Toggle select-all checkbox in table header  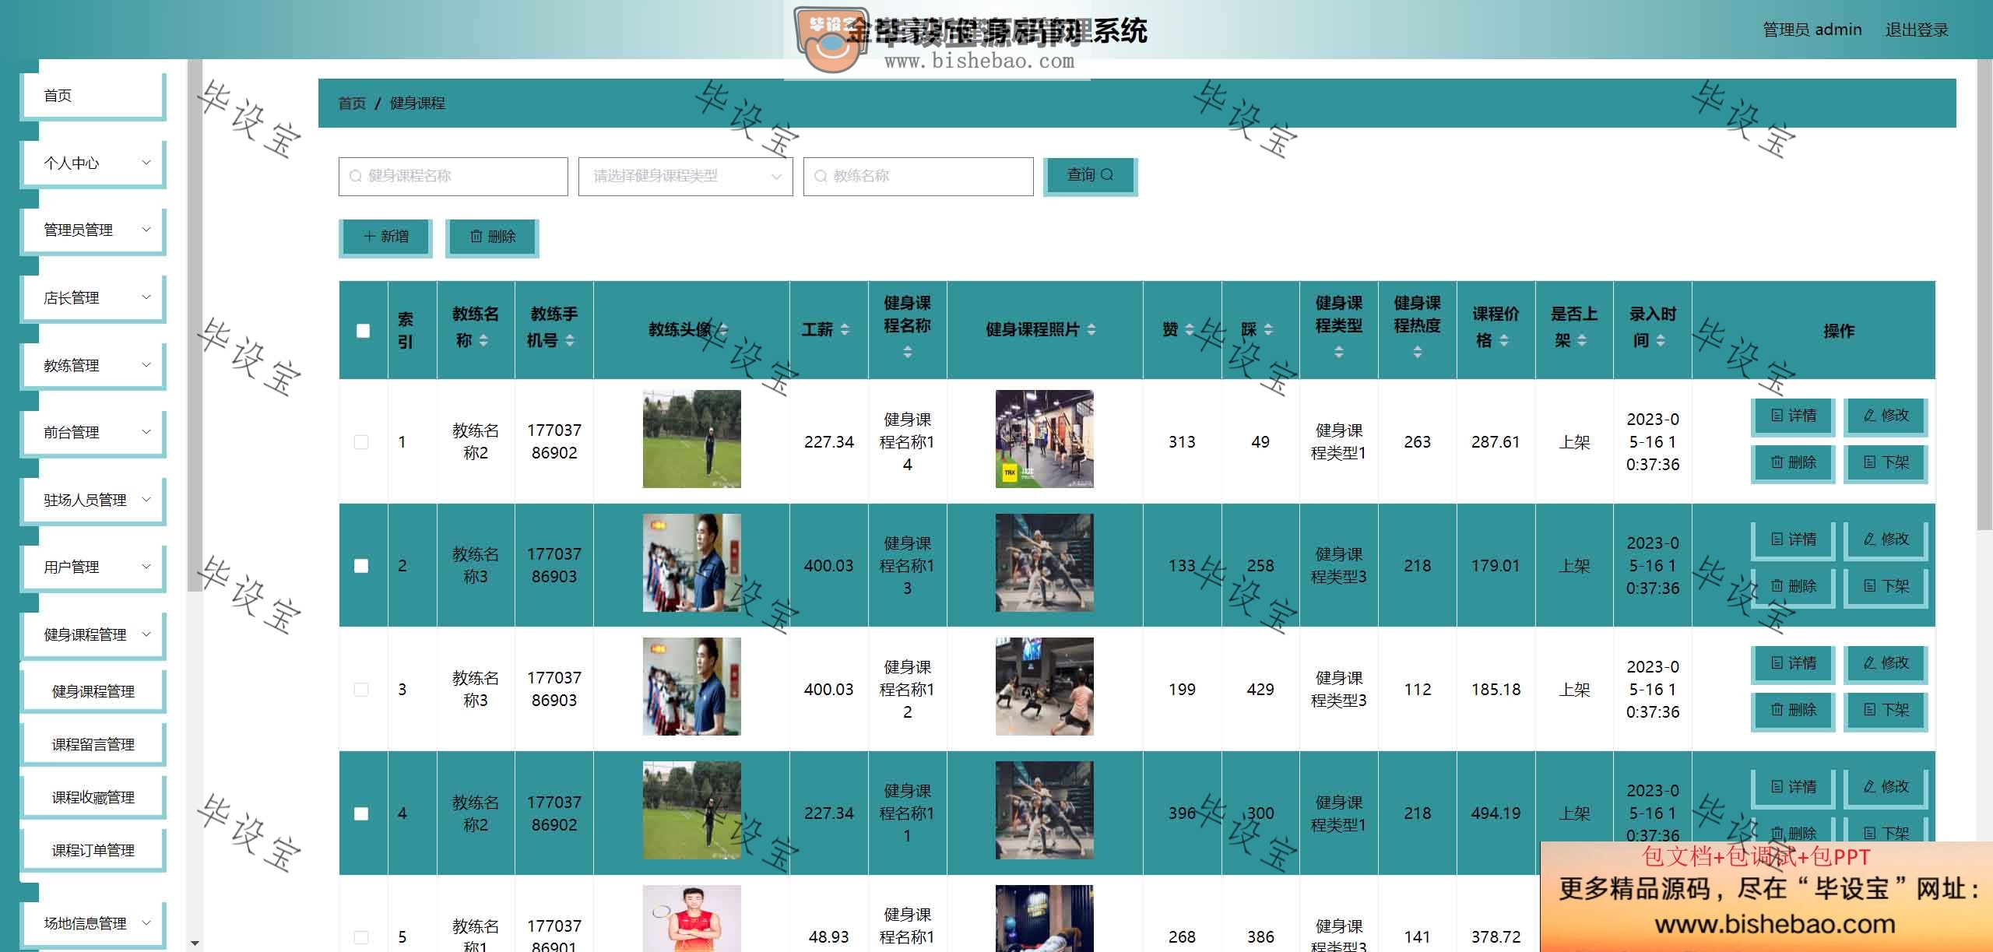click(x=363, y=331)
